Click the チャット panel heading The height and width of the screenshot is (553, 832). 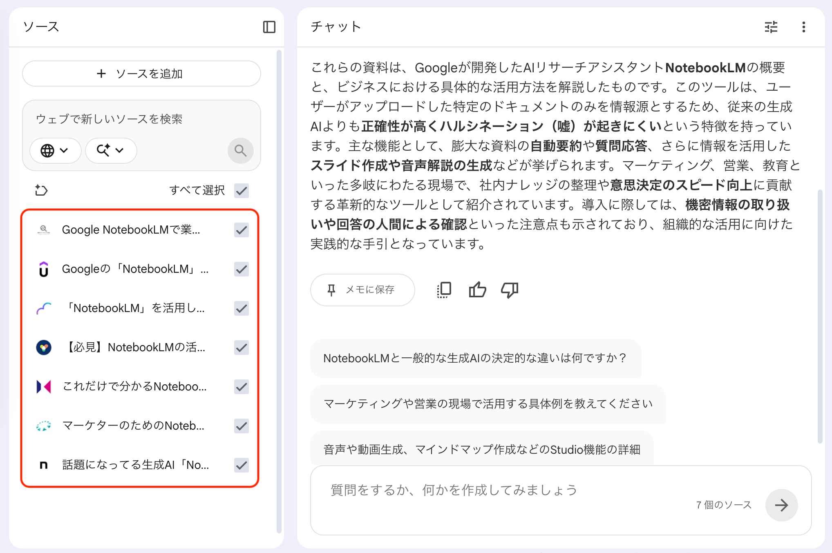tap(336, 27)
